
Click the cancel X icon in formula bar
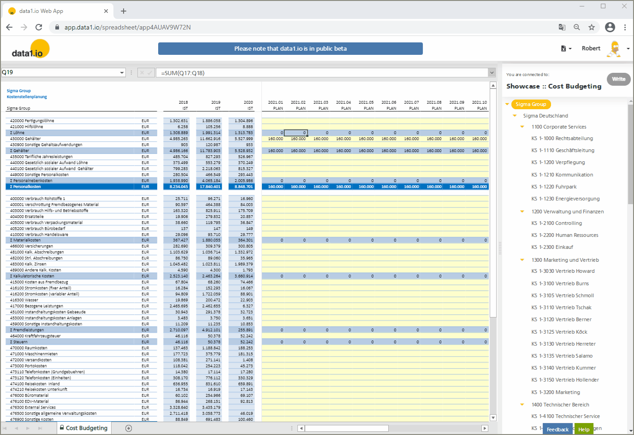point(142,73)
